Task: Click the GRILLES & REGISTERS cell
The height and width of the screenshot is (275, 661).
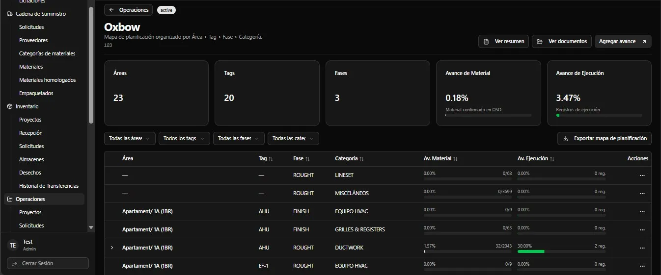Action: pos(360,229)
